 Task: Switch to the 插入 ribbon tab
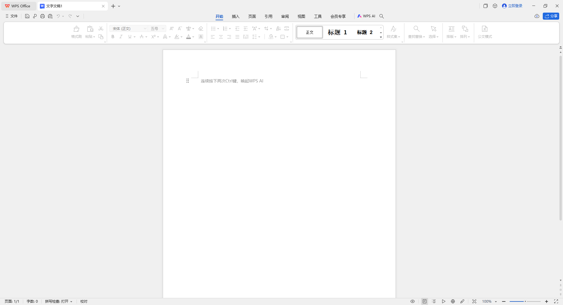[235, 16]
